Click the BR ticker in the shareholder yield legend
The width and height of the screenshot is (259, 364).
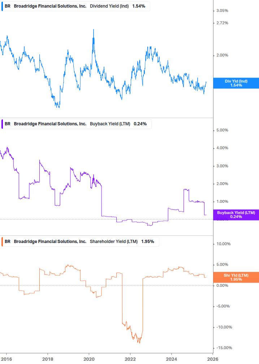coord(8,242)
